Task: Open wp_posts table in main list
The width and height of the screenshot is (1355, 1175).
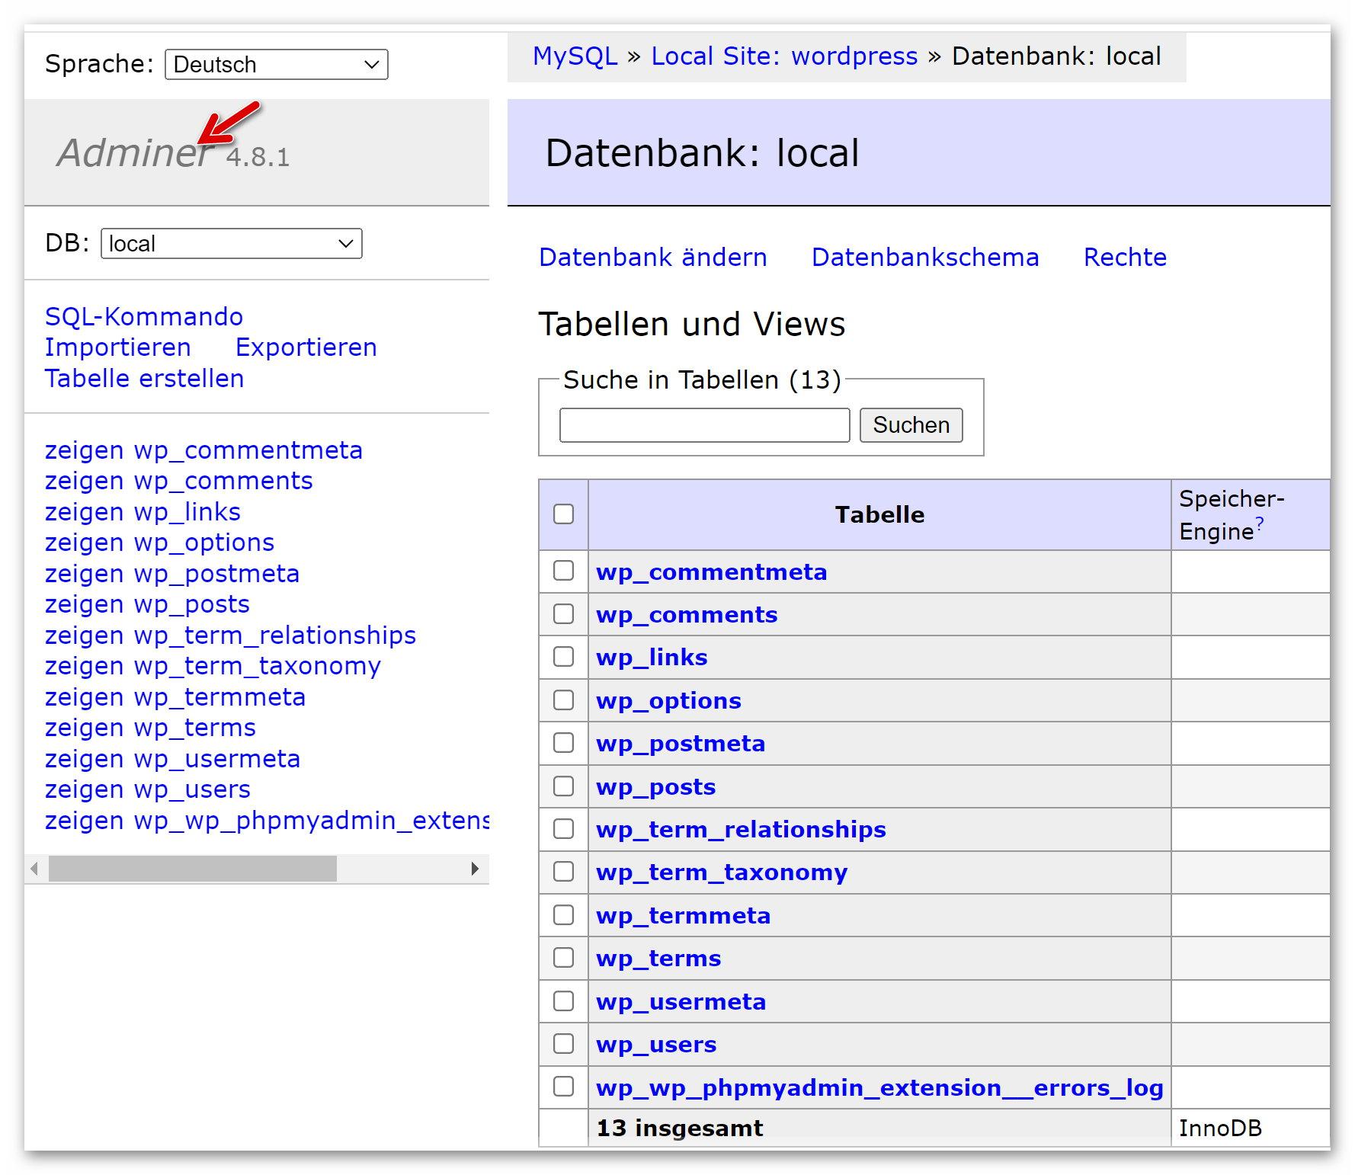Action: coord(655,786)
